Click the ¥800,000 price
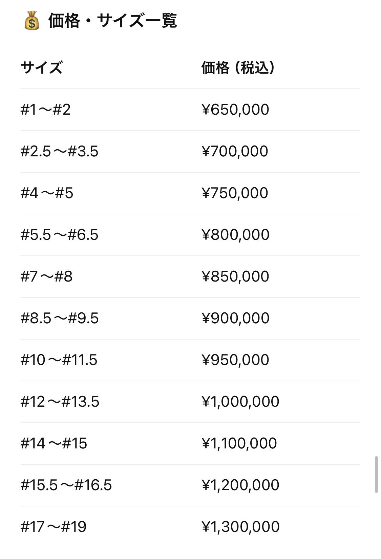 (235, 235)
